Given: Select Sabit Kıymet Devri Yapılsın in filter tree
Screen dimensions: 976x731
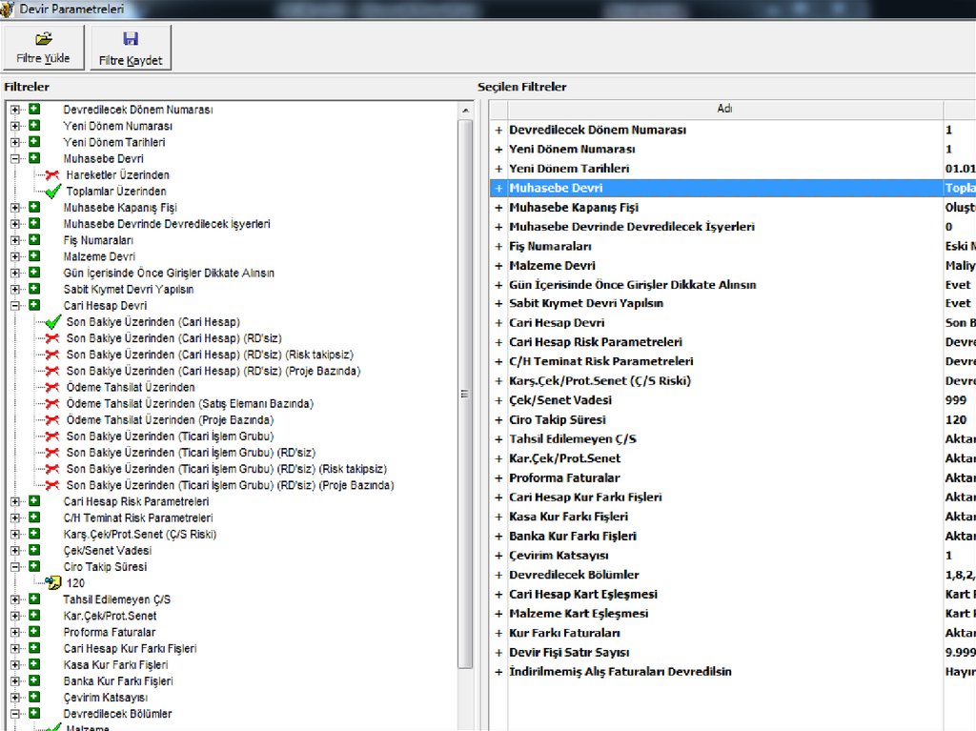Looking at the screenshot, I should tap(128, 289).
